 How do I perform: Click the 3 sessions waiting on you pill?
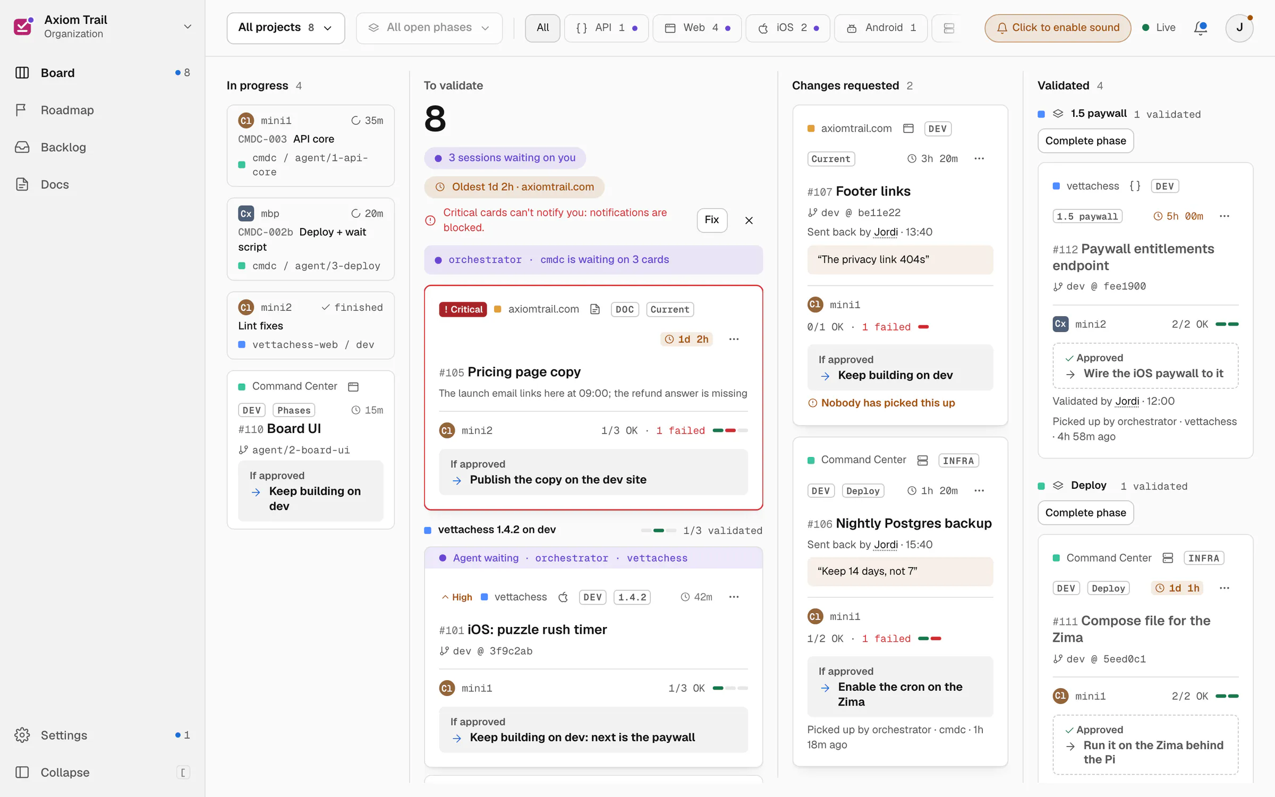[505, 158]
